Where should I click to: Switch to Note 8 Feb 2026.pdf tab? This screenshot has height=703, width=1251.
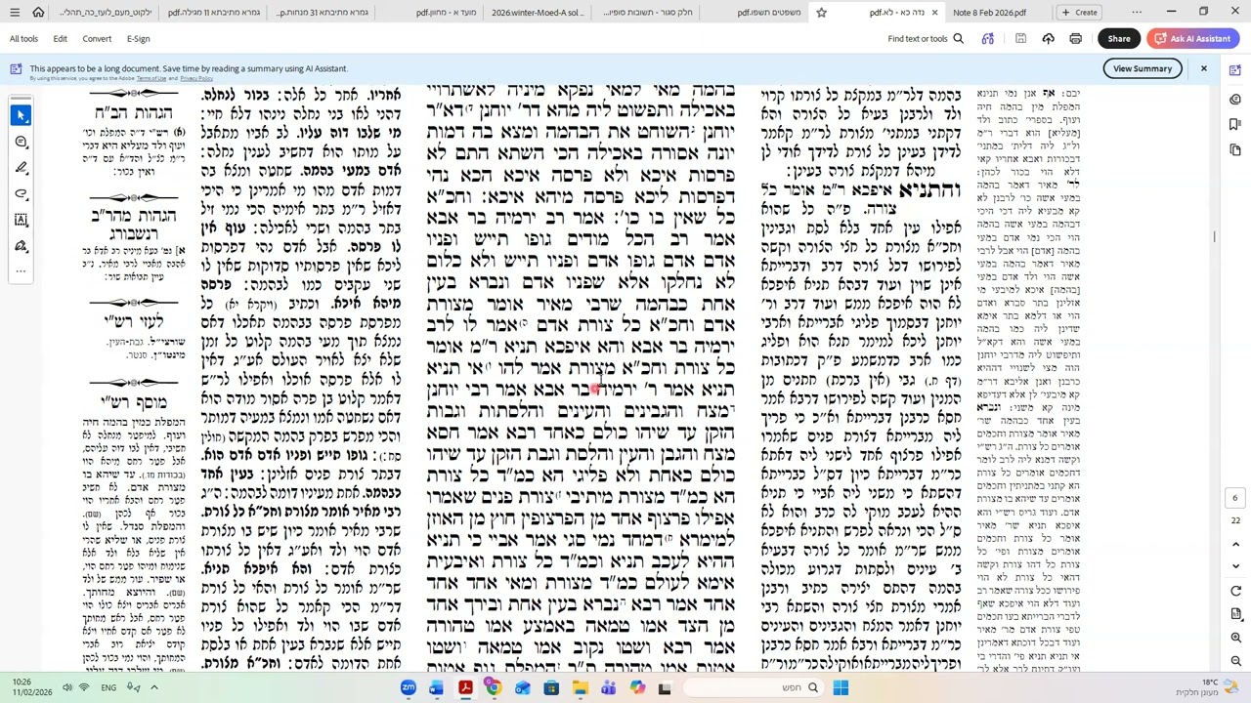pyautogui.click(x=989, y=13)
